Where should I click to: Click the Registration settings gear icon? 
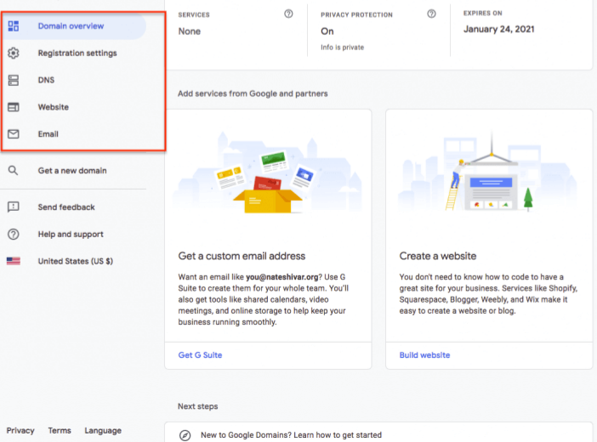click(x=14, y=53)
